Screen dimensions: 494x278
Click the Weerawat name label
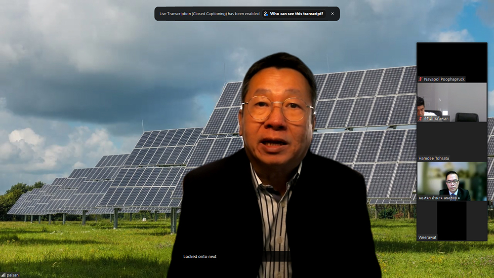tap(428, 238)
